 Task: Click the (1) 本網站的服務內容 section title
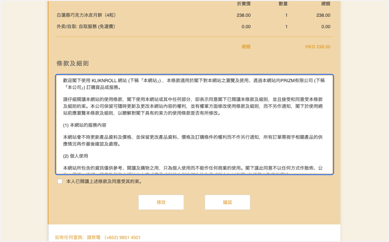pos(85,125)
